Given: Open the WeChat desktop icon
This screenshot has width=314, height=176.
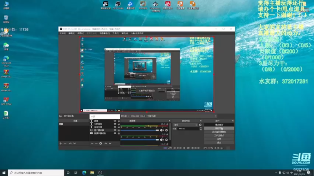Looking at the screenshot, I should coord(6,46).
